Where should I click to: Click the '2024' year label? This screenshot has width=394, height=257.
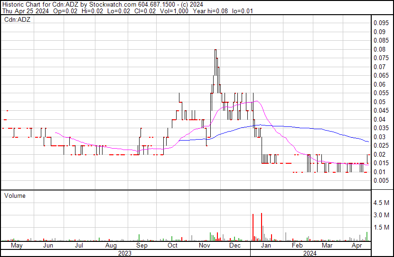(x=310, y=253)
